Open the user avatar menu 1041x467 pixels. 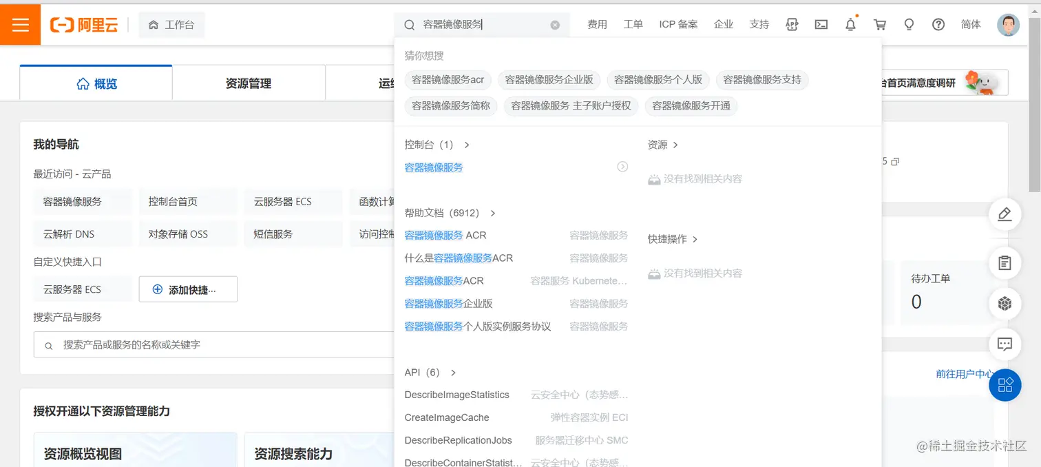[x=1008, y=25]
